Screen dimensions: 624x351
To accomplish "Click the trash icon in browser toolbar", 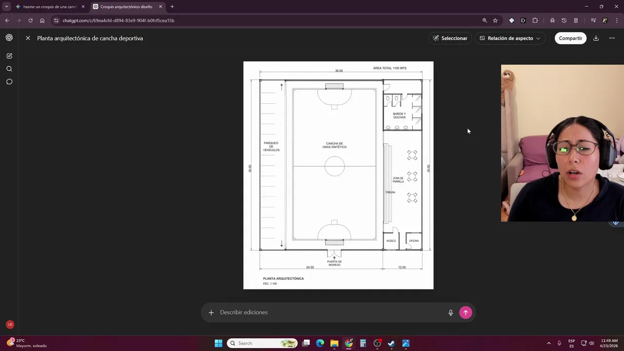I will coord(576,20).
